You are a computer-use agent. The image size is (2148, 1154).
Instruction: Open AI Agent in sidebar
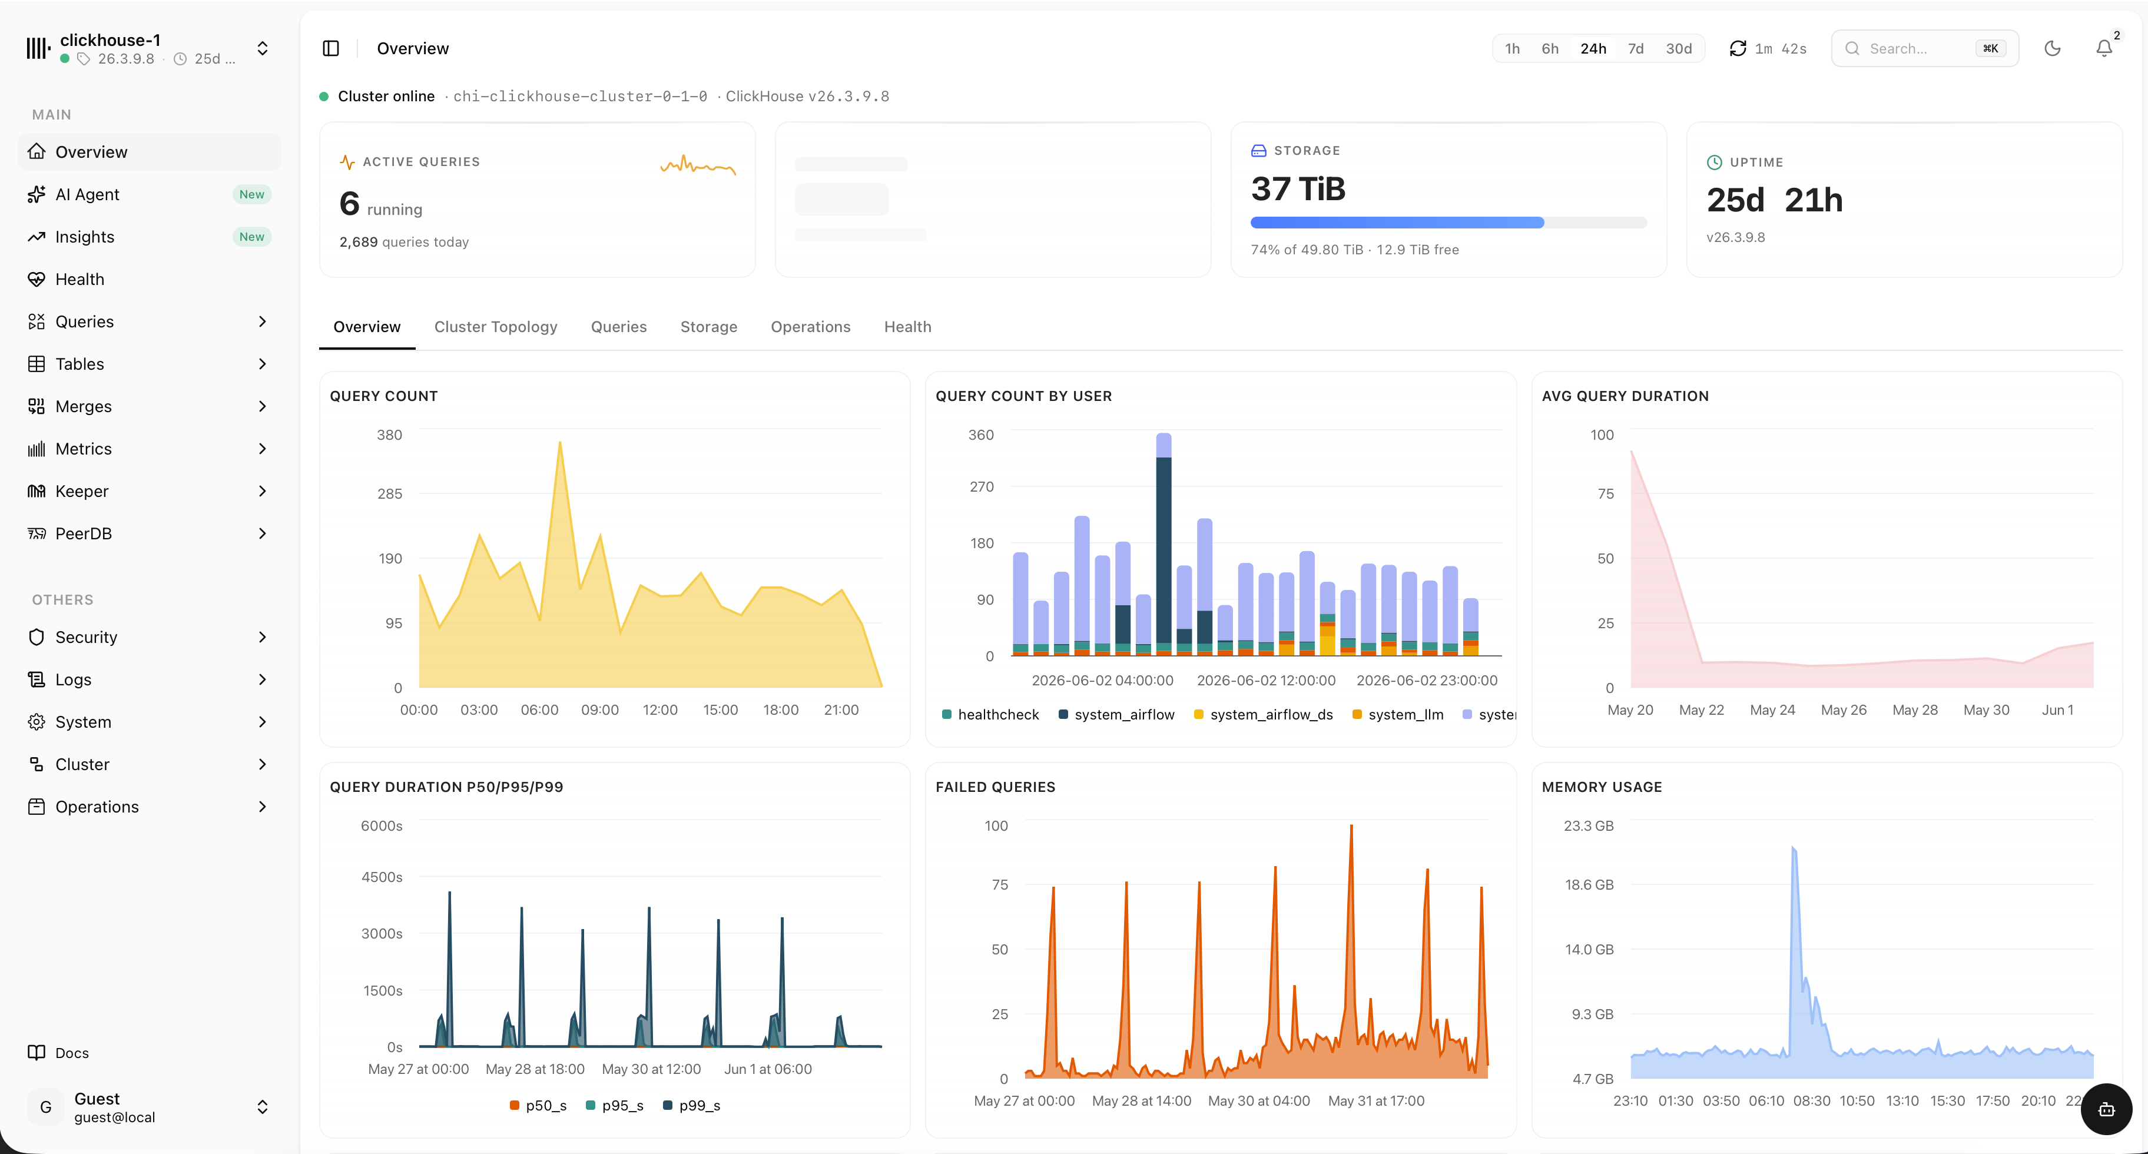149,194
